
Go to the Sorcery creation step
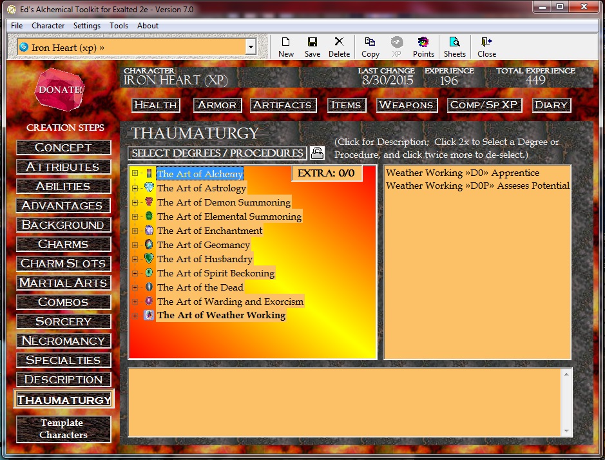click(63, 321)
